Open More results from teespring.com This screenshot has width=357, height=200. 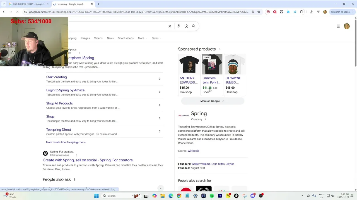[x=66, y=142]
